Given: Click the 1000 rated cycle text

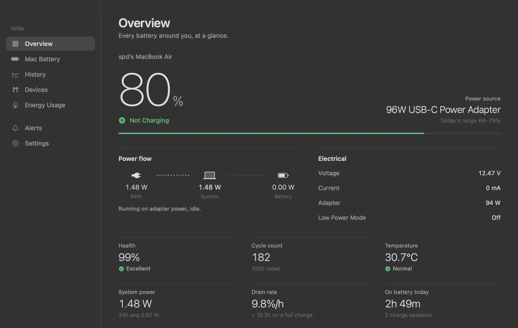Looking at the screenshot, I should click(265, 269).
